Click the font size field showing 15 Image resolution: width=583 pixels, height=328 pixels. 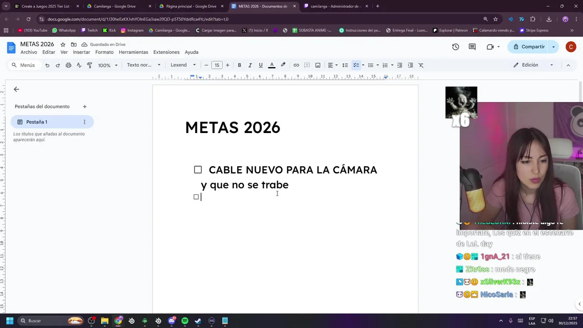pyautogui.click(x=217, y=65)
